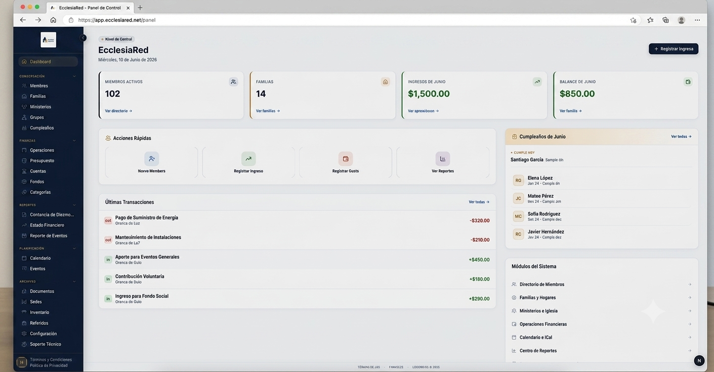The height and width of the screenshot is (372, 714).
Task: Click the Grupes sidebar icon
Action: point(24,117)
